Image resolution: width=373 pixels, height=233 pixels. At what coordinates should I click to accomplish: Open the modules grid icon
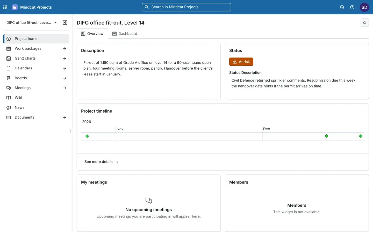(5, 7)
